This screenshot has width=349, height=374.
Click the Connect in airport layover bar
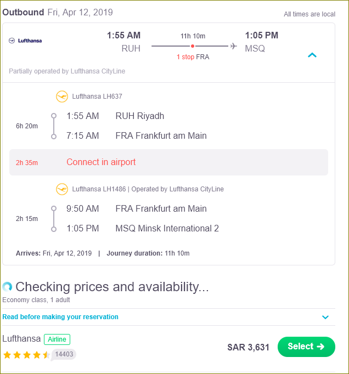[x=168, y=162]
